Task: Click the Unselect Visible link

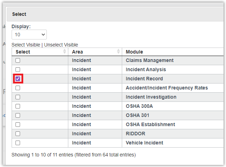Action: pyautogui.click(x=61, y=45)
